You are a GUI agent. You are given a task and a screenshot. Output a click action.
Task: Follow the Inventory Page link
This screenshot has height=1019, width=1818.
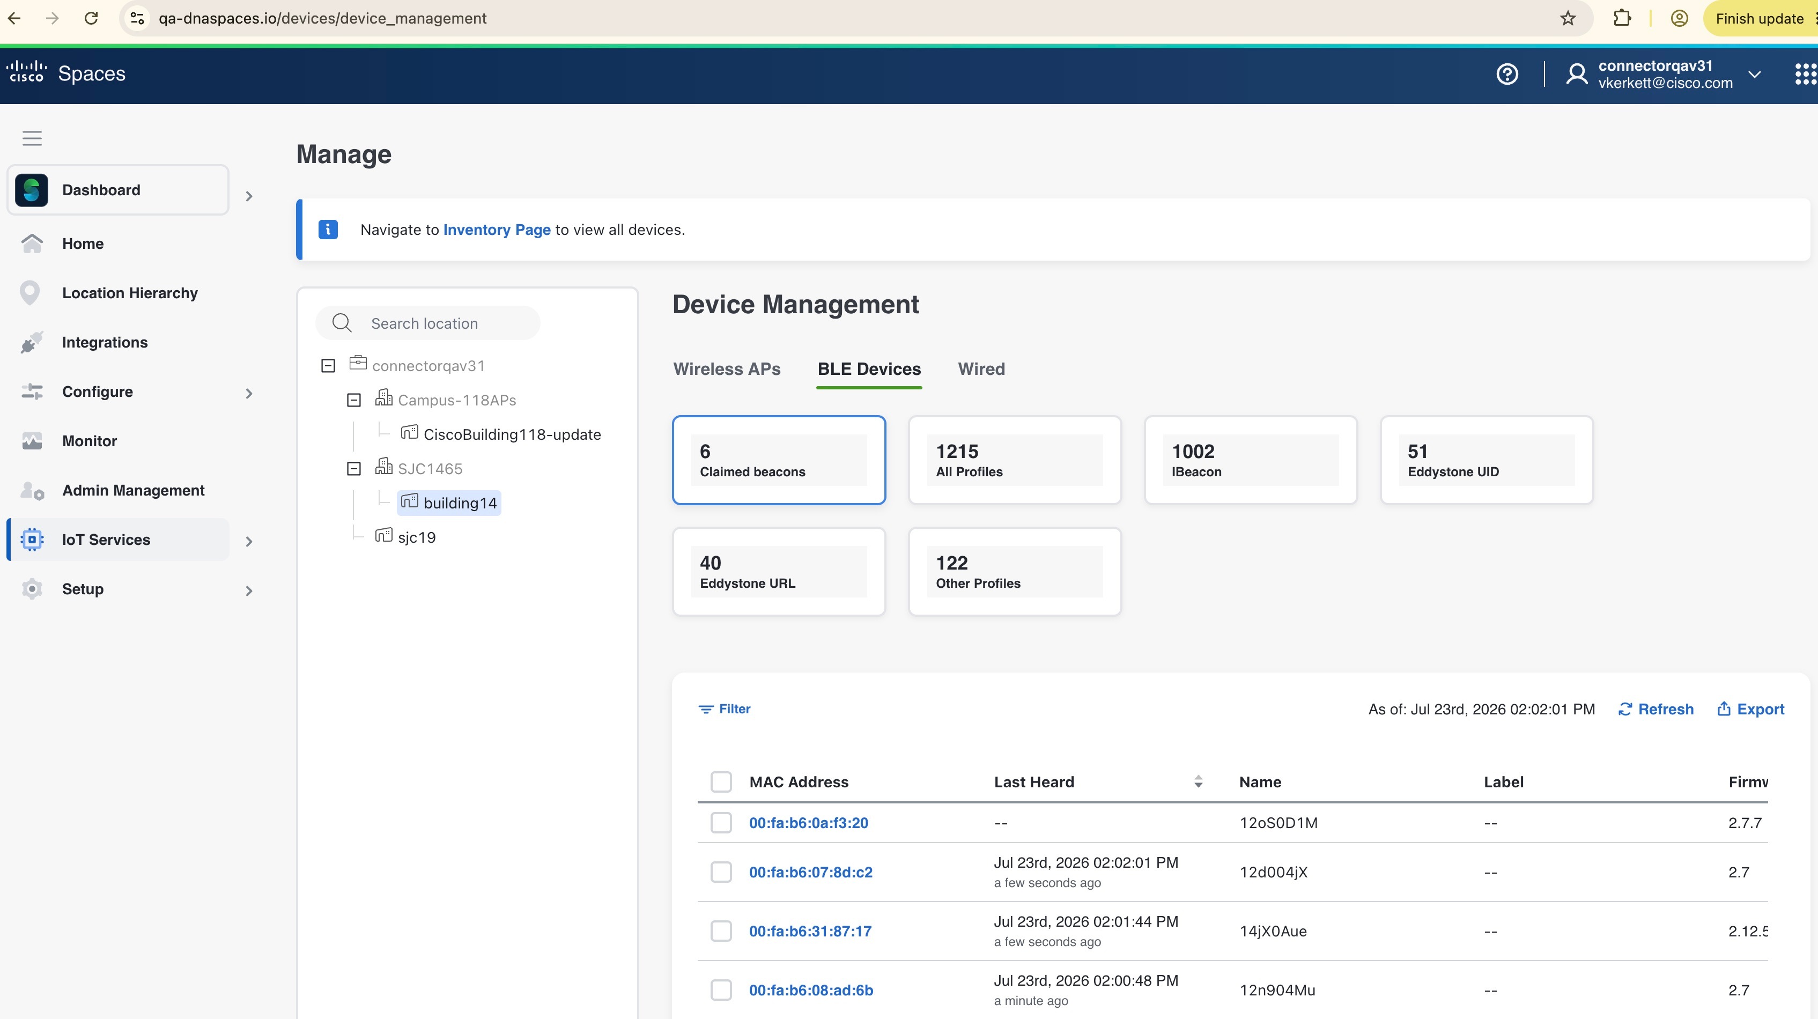(x=497, y=230)
